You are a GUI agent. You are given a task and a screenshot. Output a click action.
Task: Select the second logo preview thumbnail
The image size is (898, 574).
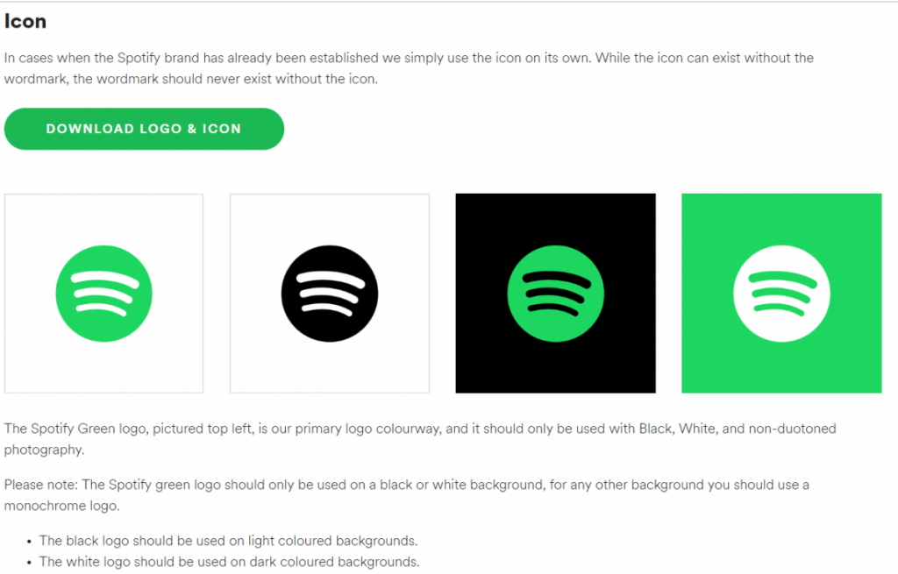coord(329,293)
